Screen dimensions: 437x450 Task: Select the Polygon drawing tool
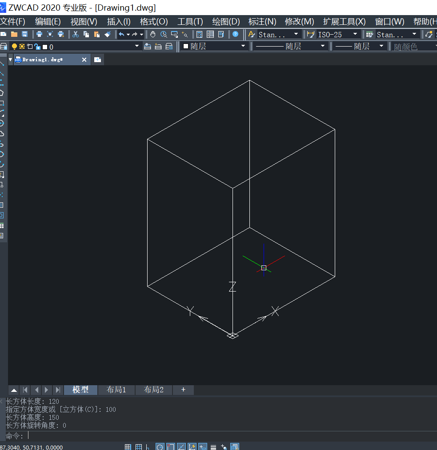click(x=4, y=93)
